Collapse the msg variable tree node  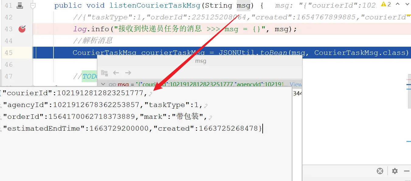point(103,84)
